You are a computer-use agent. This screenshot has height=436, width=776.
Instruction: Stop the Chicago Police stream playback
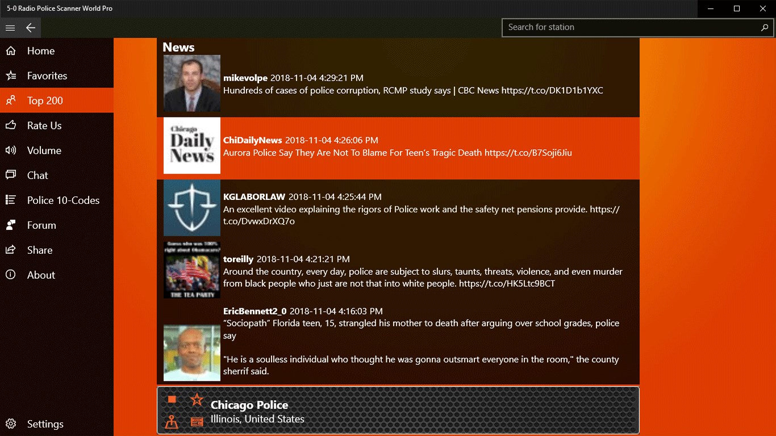[x=172, y=399]
